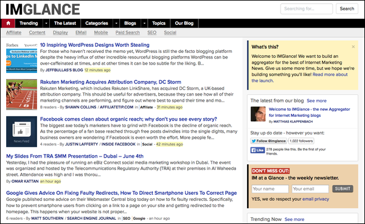Open the Paid Search category link
The height and width of the screenshot is (224, 365).
tap(128, 33)
